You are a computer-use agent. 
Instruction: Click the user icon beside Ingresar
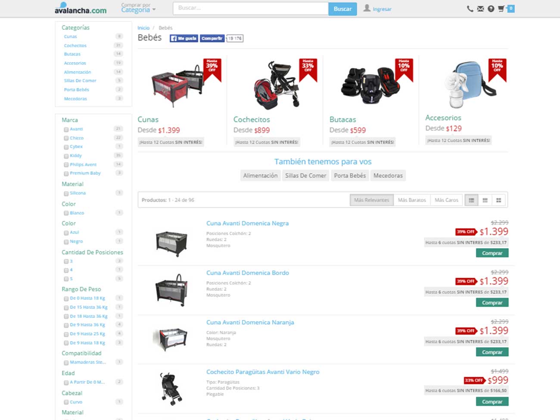click(367, 8)
